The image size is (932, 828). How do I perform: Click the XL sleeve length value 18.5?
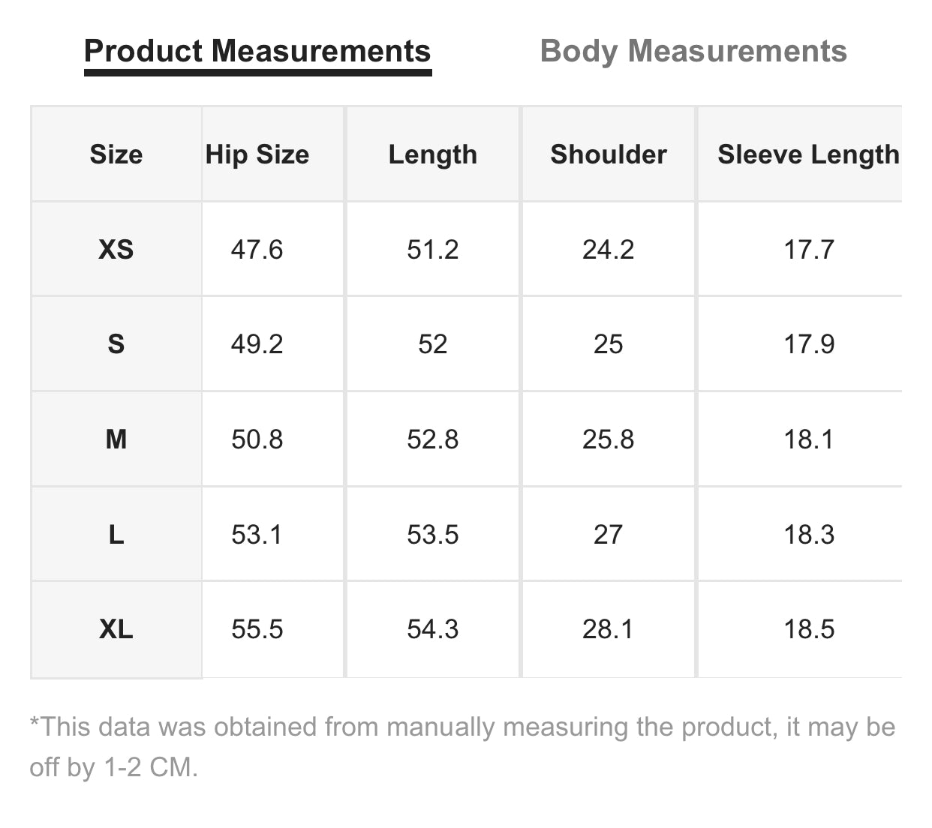(809, 629)
